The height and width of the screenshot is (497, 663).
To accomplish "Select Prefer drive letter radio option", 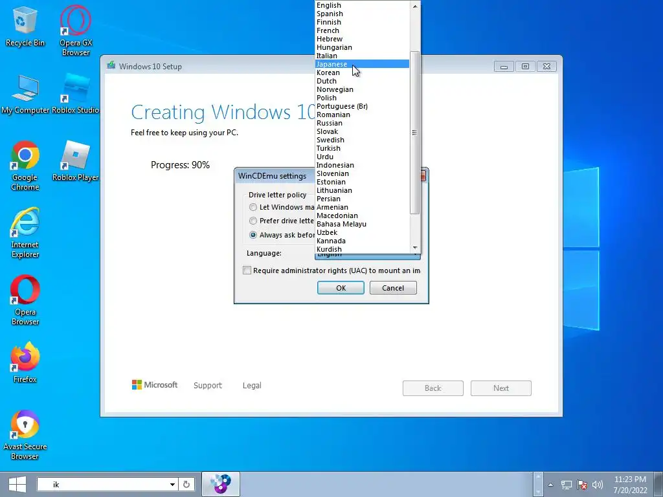I will point(253,221).
